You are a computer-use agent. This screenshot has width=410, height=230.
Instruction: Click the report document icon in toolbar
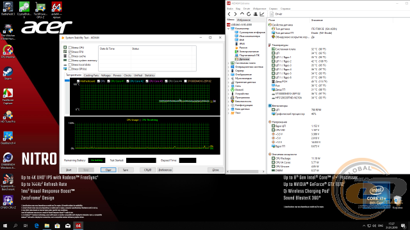272,14
